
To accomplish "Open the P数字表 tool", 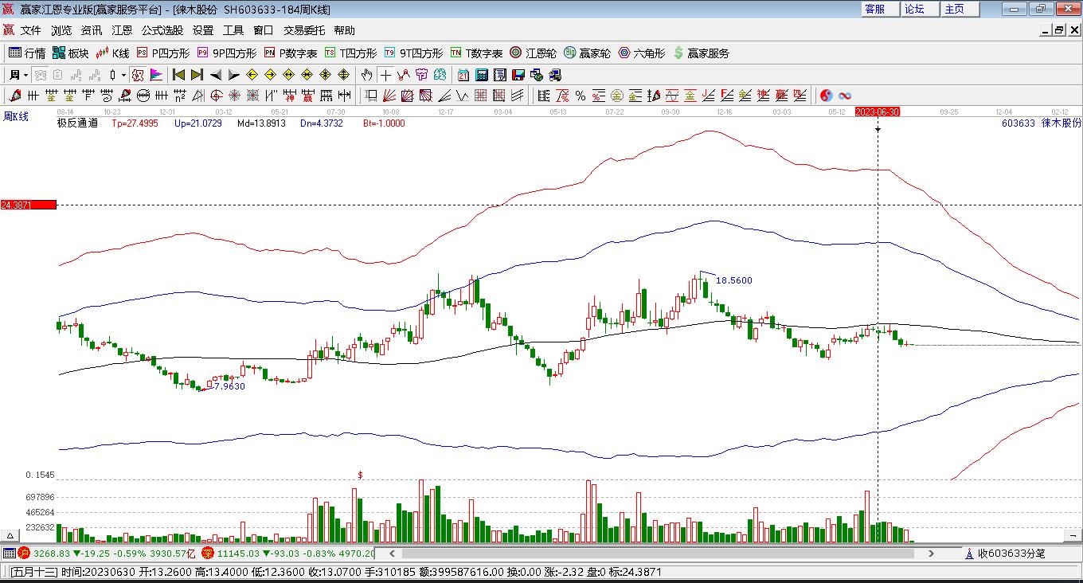I will coord(291,53).
